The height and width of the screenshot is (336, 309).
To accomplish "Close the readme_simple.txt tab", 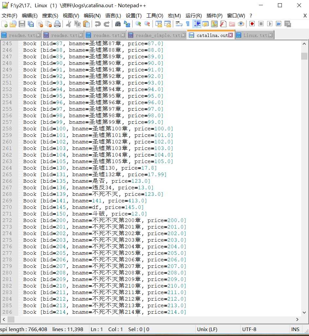I will [x=184, y=35].
